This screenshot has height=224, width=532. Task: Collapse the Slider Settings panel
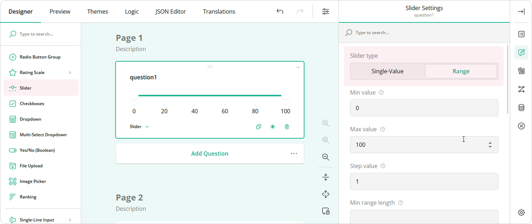521,11
